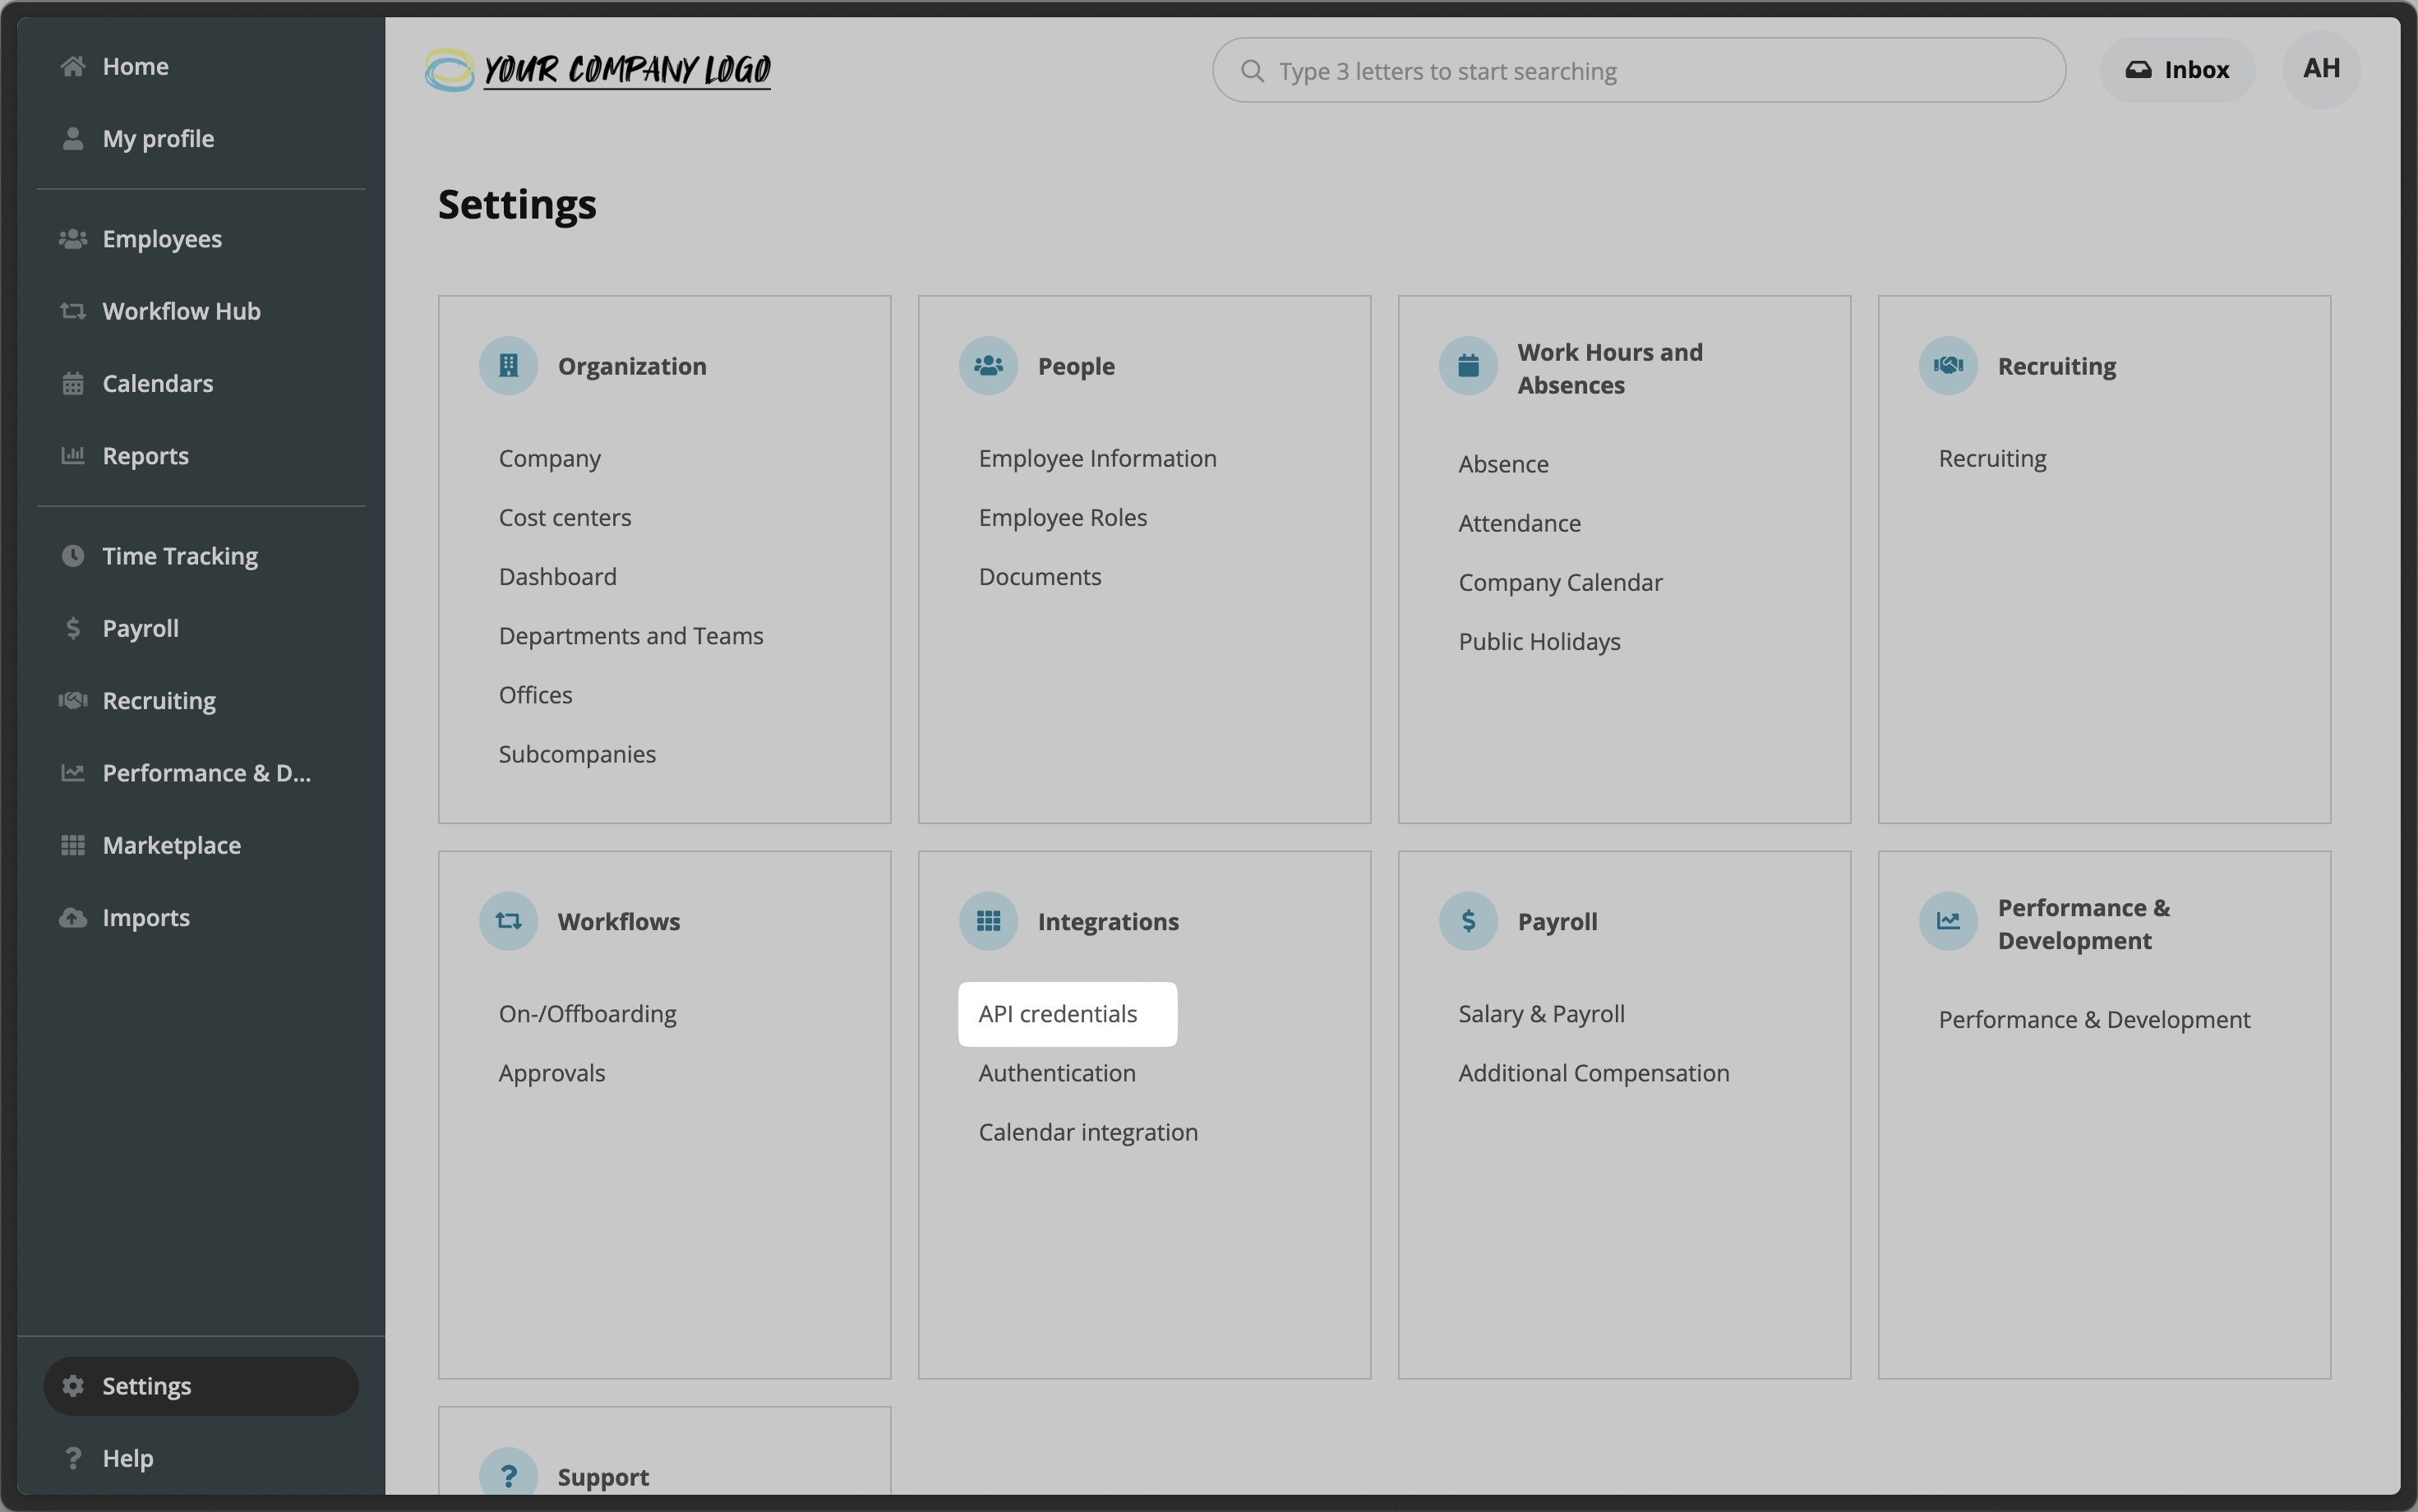Open the Inbox button

click(2177, 70)
